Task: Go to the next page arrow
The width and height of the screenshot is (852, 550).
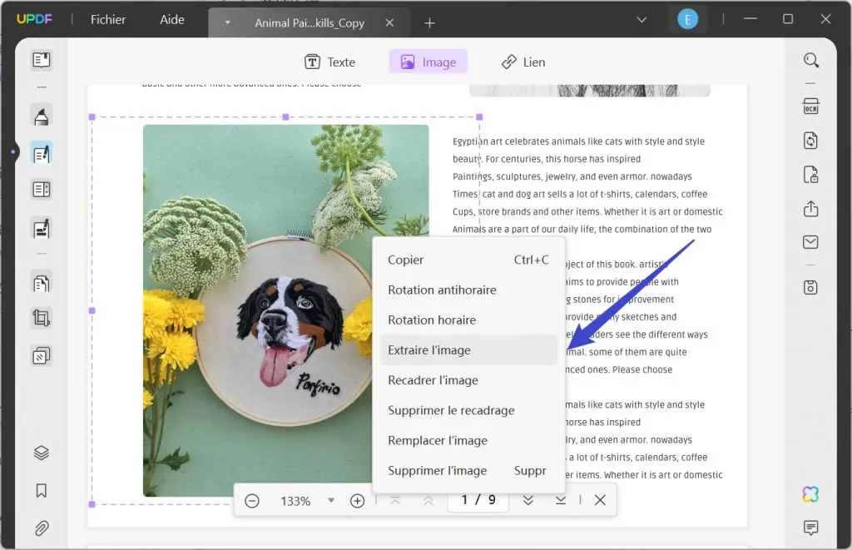Action: [x=528, y=500]
